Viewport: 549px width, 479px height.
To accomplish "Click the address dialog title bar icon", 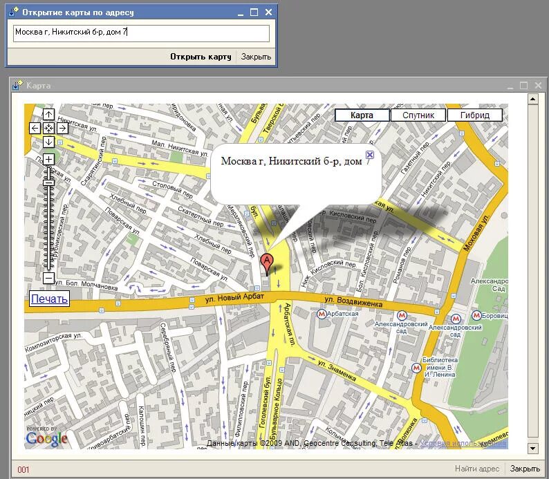I will click(13, 12).
